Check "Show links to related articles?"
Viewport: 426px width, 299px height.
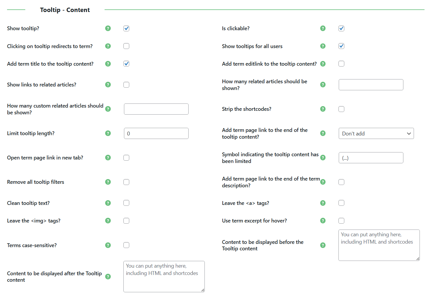coord(126,85)
